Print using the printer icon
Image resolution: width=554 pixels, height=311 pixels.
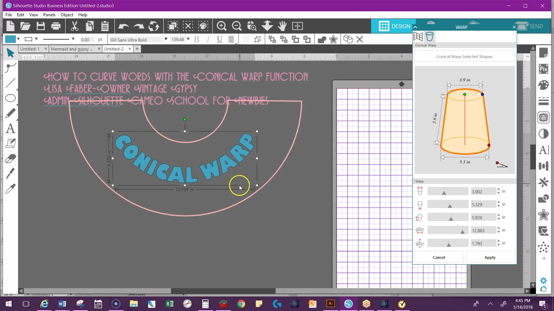(56, 26)
